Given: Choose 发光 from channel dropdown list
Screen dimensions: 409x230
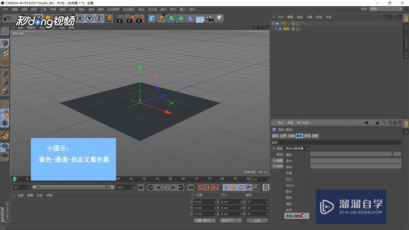Looking at the screenshot, I should (x=289, y=161).
